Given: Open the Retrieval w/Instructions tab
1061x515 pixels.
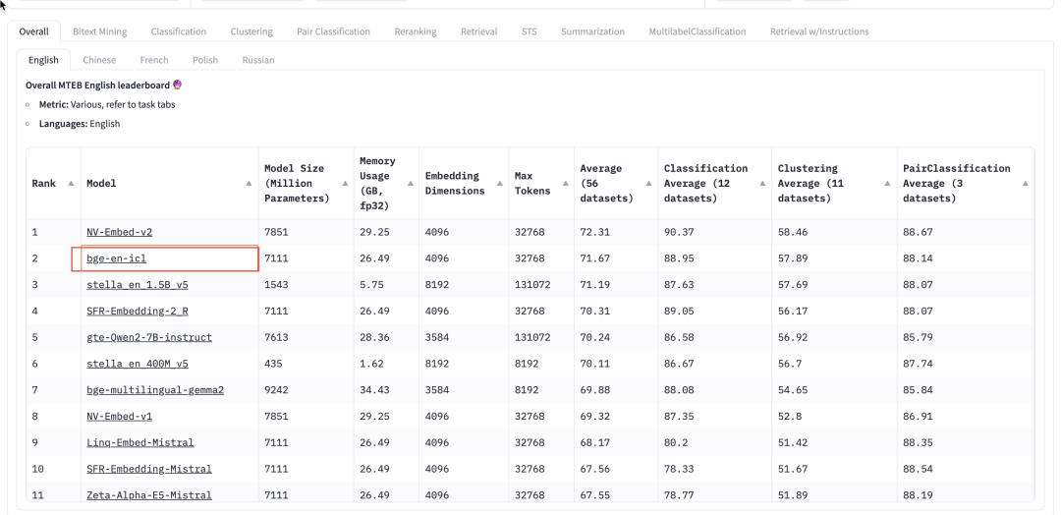Looking at the screenshot, I should point(818,31).
